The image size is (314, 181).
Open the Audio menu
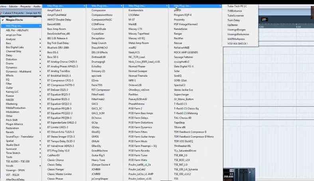tap(37, 6)
